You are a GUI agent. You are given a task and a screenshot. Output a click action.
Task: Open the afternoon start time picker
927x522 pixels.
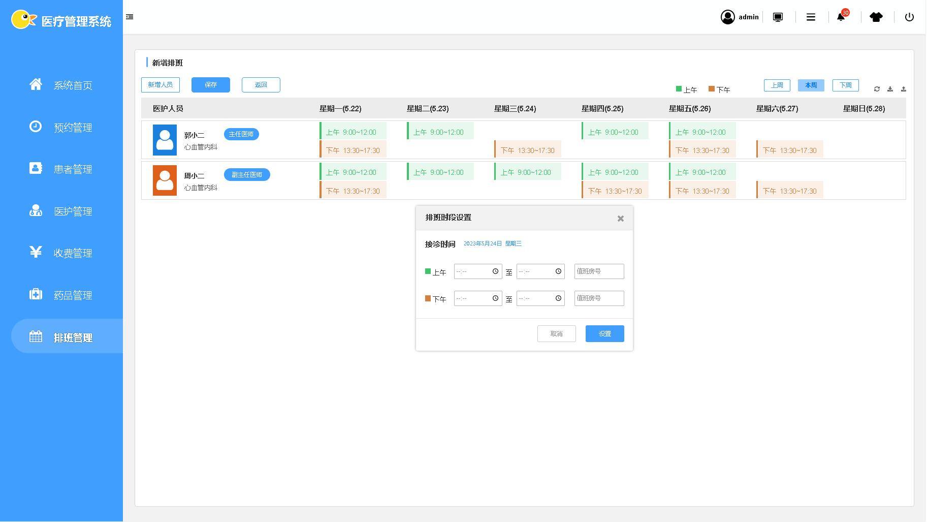(x=495, y=298)
